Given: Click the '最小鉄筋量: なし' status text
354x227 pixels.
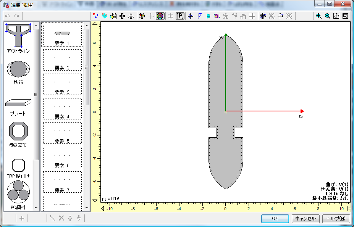Looking at the screenshot, I should pos(330,198).
